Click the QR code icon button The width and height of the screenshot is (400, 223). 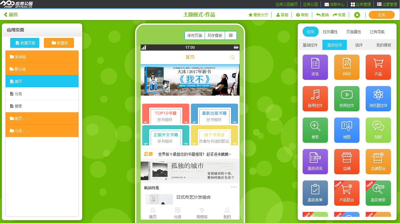coord(231,35)
